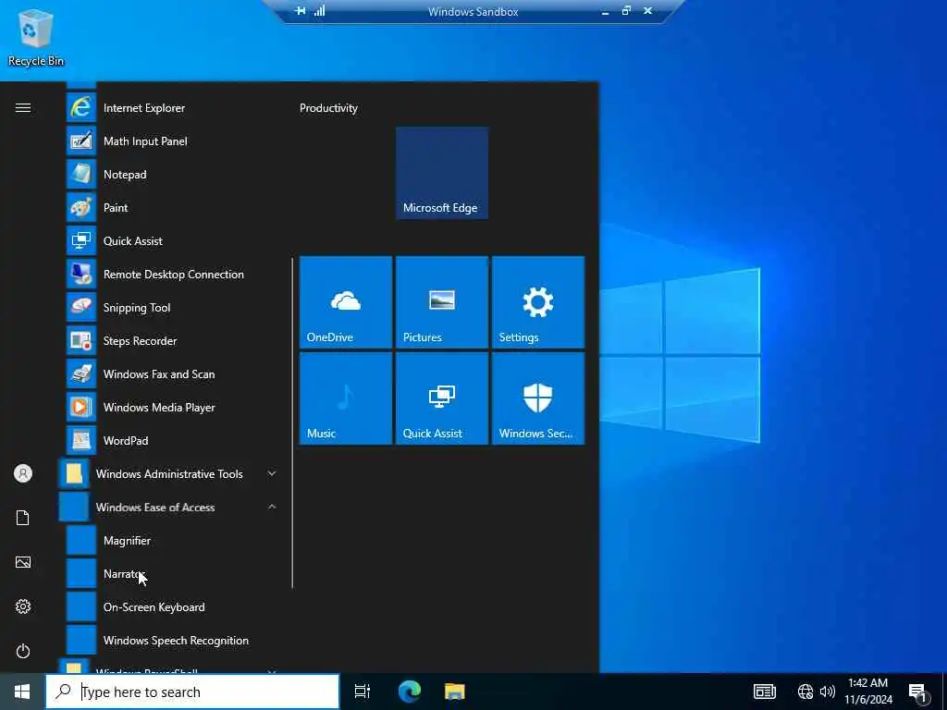This screenshot has height=710, width=947.
Task: Launch Paint from the app list
Action: point(172,208)
